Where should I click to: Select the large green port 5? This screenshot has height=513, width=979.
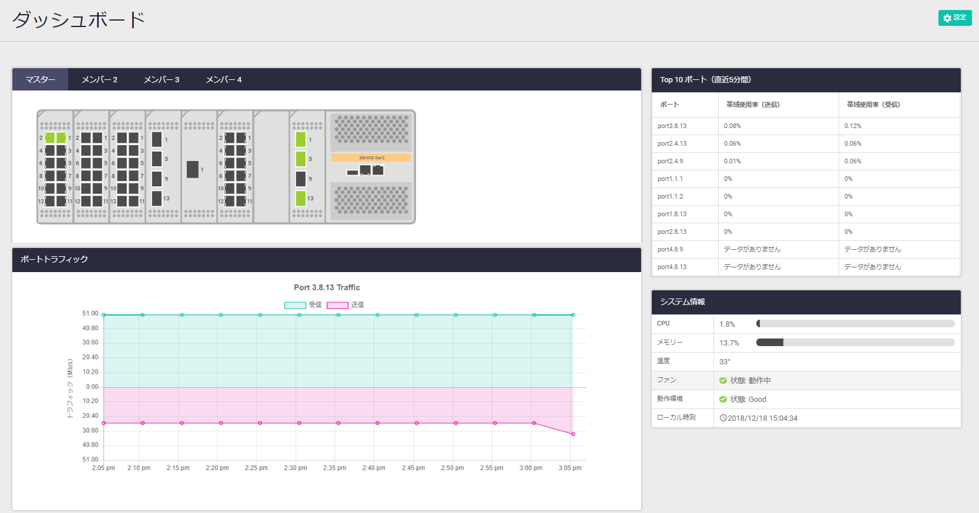click(301, 159)
